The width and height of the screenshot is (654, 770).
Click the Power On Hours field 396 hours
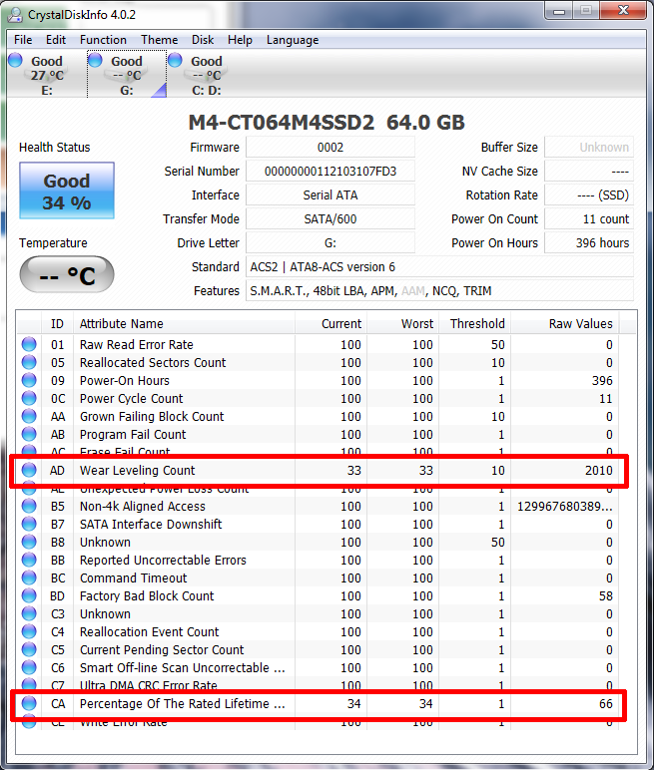589,243
